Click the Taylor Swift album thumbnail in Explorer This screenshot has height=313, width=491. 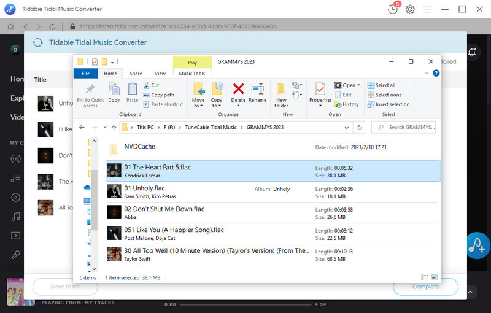[x=114, y=254]
